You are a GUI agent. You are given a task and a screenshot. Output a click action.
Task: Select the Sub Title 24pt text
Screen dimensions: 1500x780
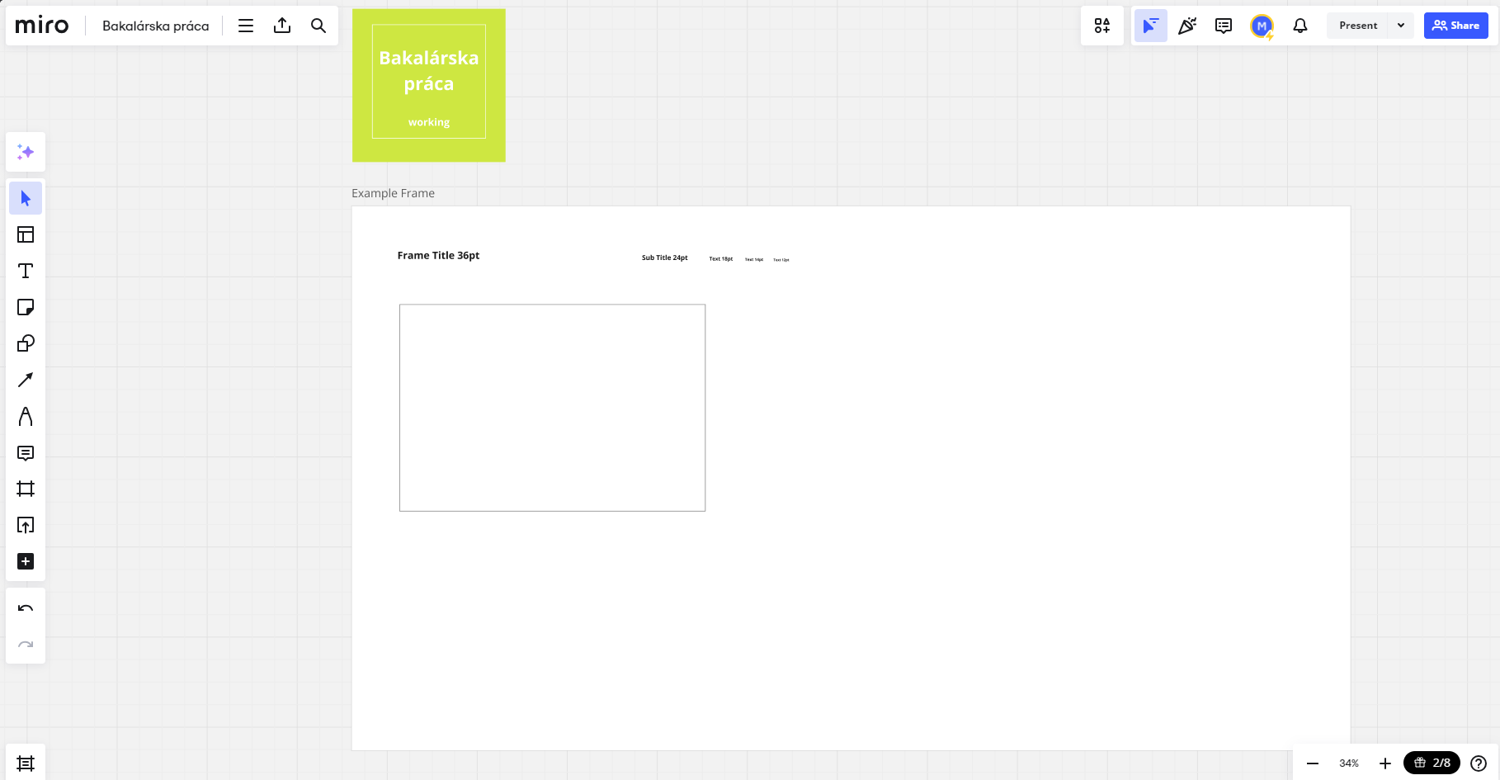tap(664, 258)
